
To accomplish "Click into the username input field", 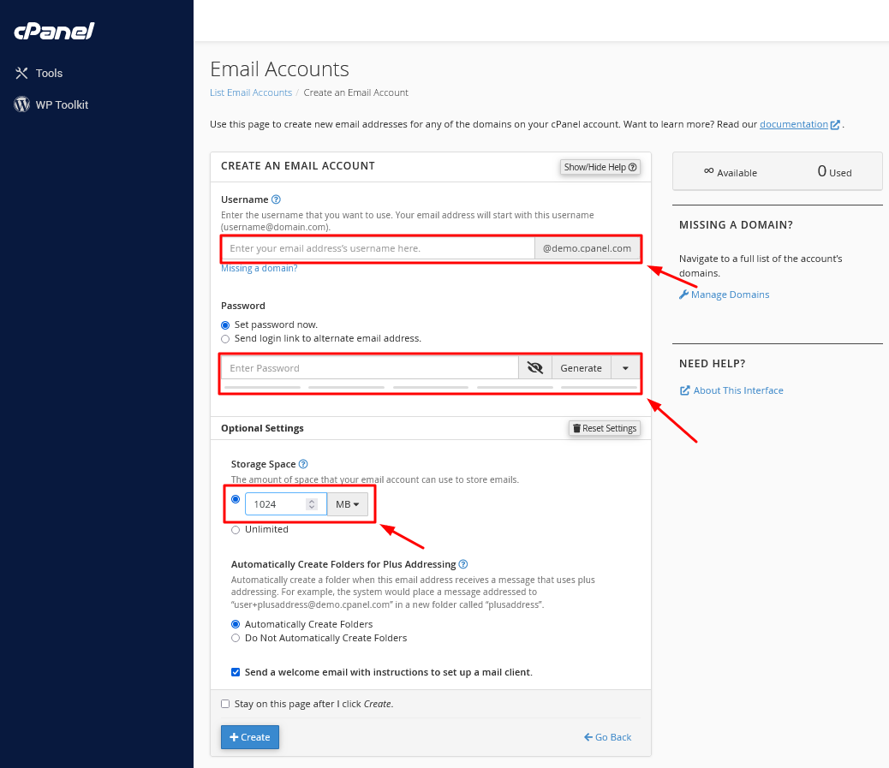I will (x=378, y=248).
